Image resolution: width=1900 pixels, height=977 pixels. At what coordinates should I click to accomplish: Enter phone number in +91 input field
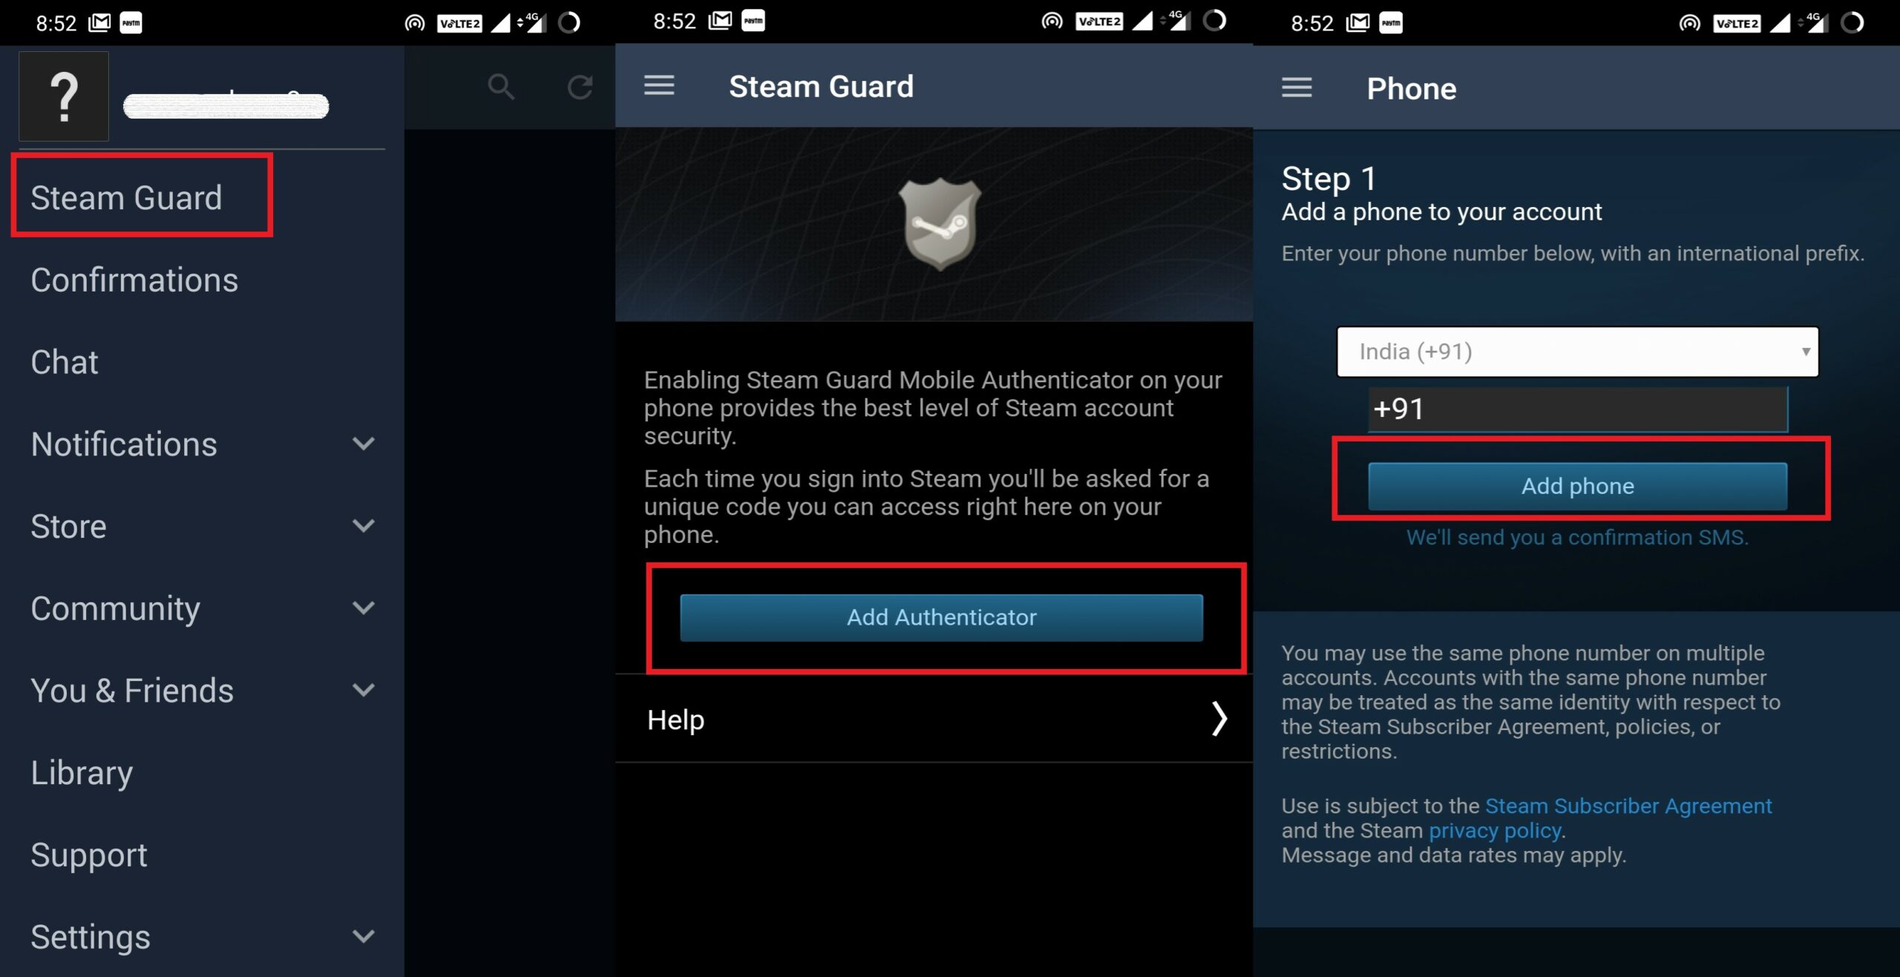pos(1573,407)
